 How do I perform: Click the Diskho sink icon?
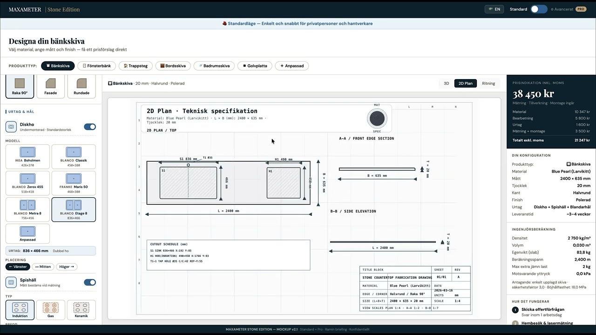11,127
